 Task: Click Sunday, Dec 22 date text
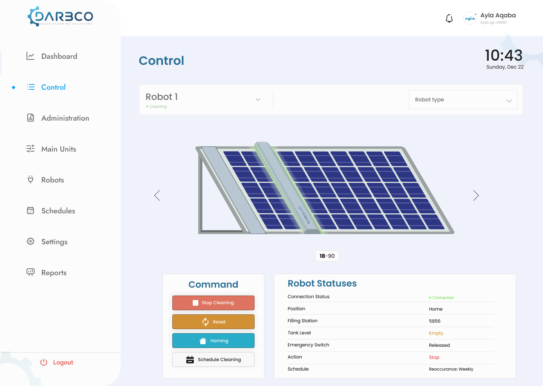coord(505,67)
